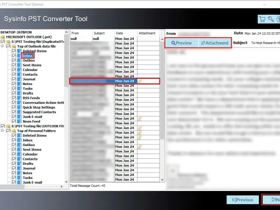Click the folder tree down scroll arrow
Viewport: 280px width, 210px height.
pyautogui.click(x=66, y=182)
